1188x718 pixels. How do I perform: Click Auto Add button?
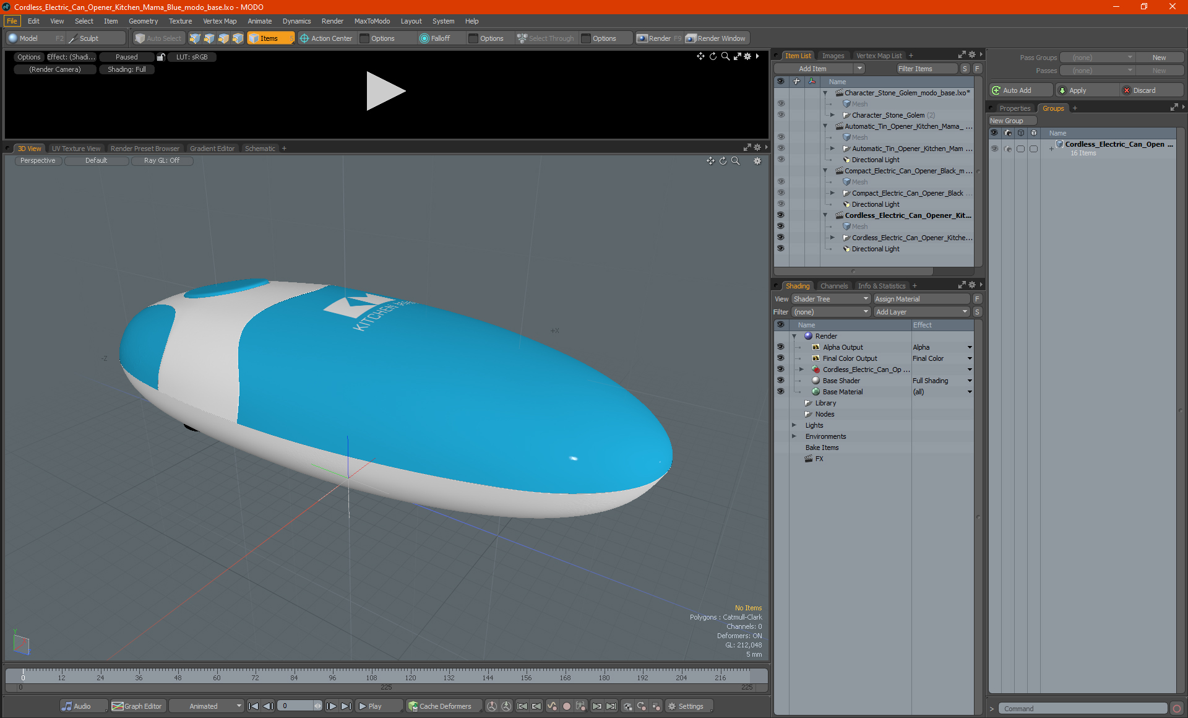(1020, 90)
